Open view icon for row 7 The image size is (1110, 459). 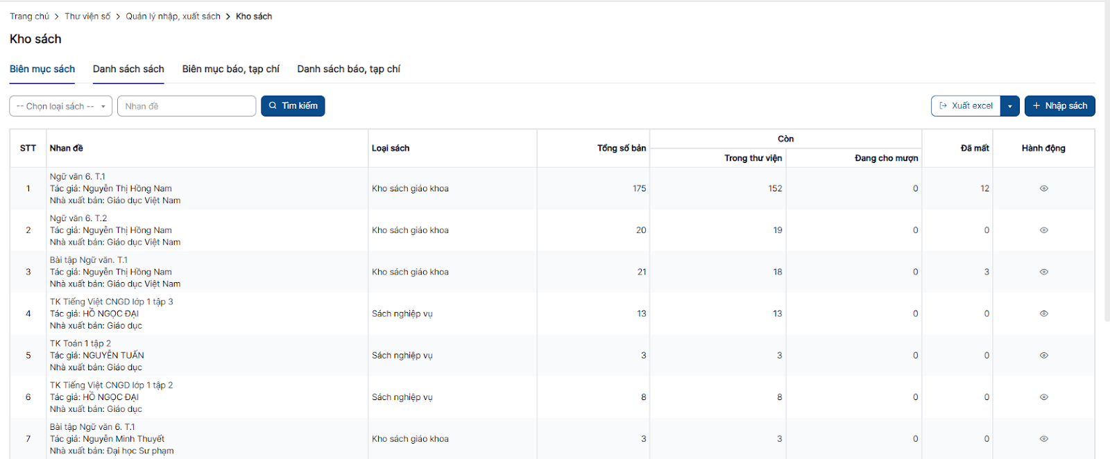click(x=1043, y=439)
